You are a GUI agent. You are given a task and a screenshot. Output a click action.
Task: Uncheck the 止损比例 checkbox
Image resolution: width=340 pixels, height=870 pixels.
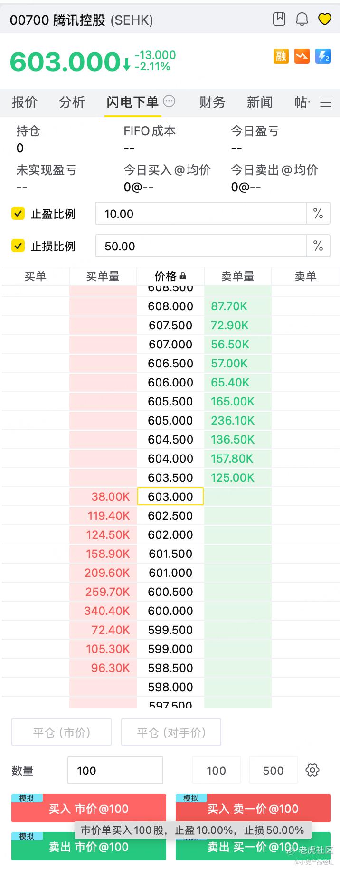(18, 246)
